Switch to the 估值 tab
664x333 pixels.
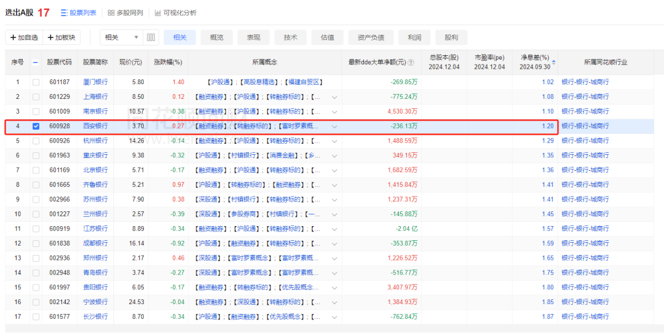coord(327,37)
